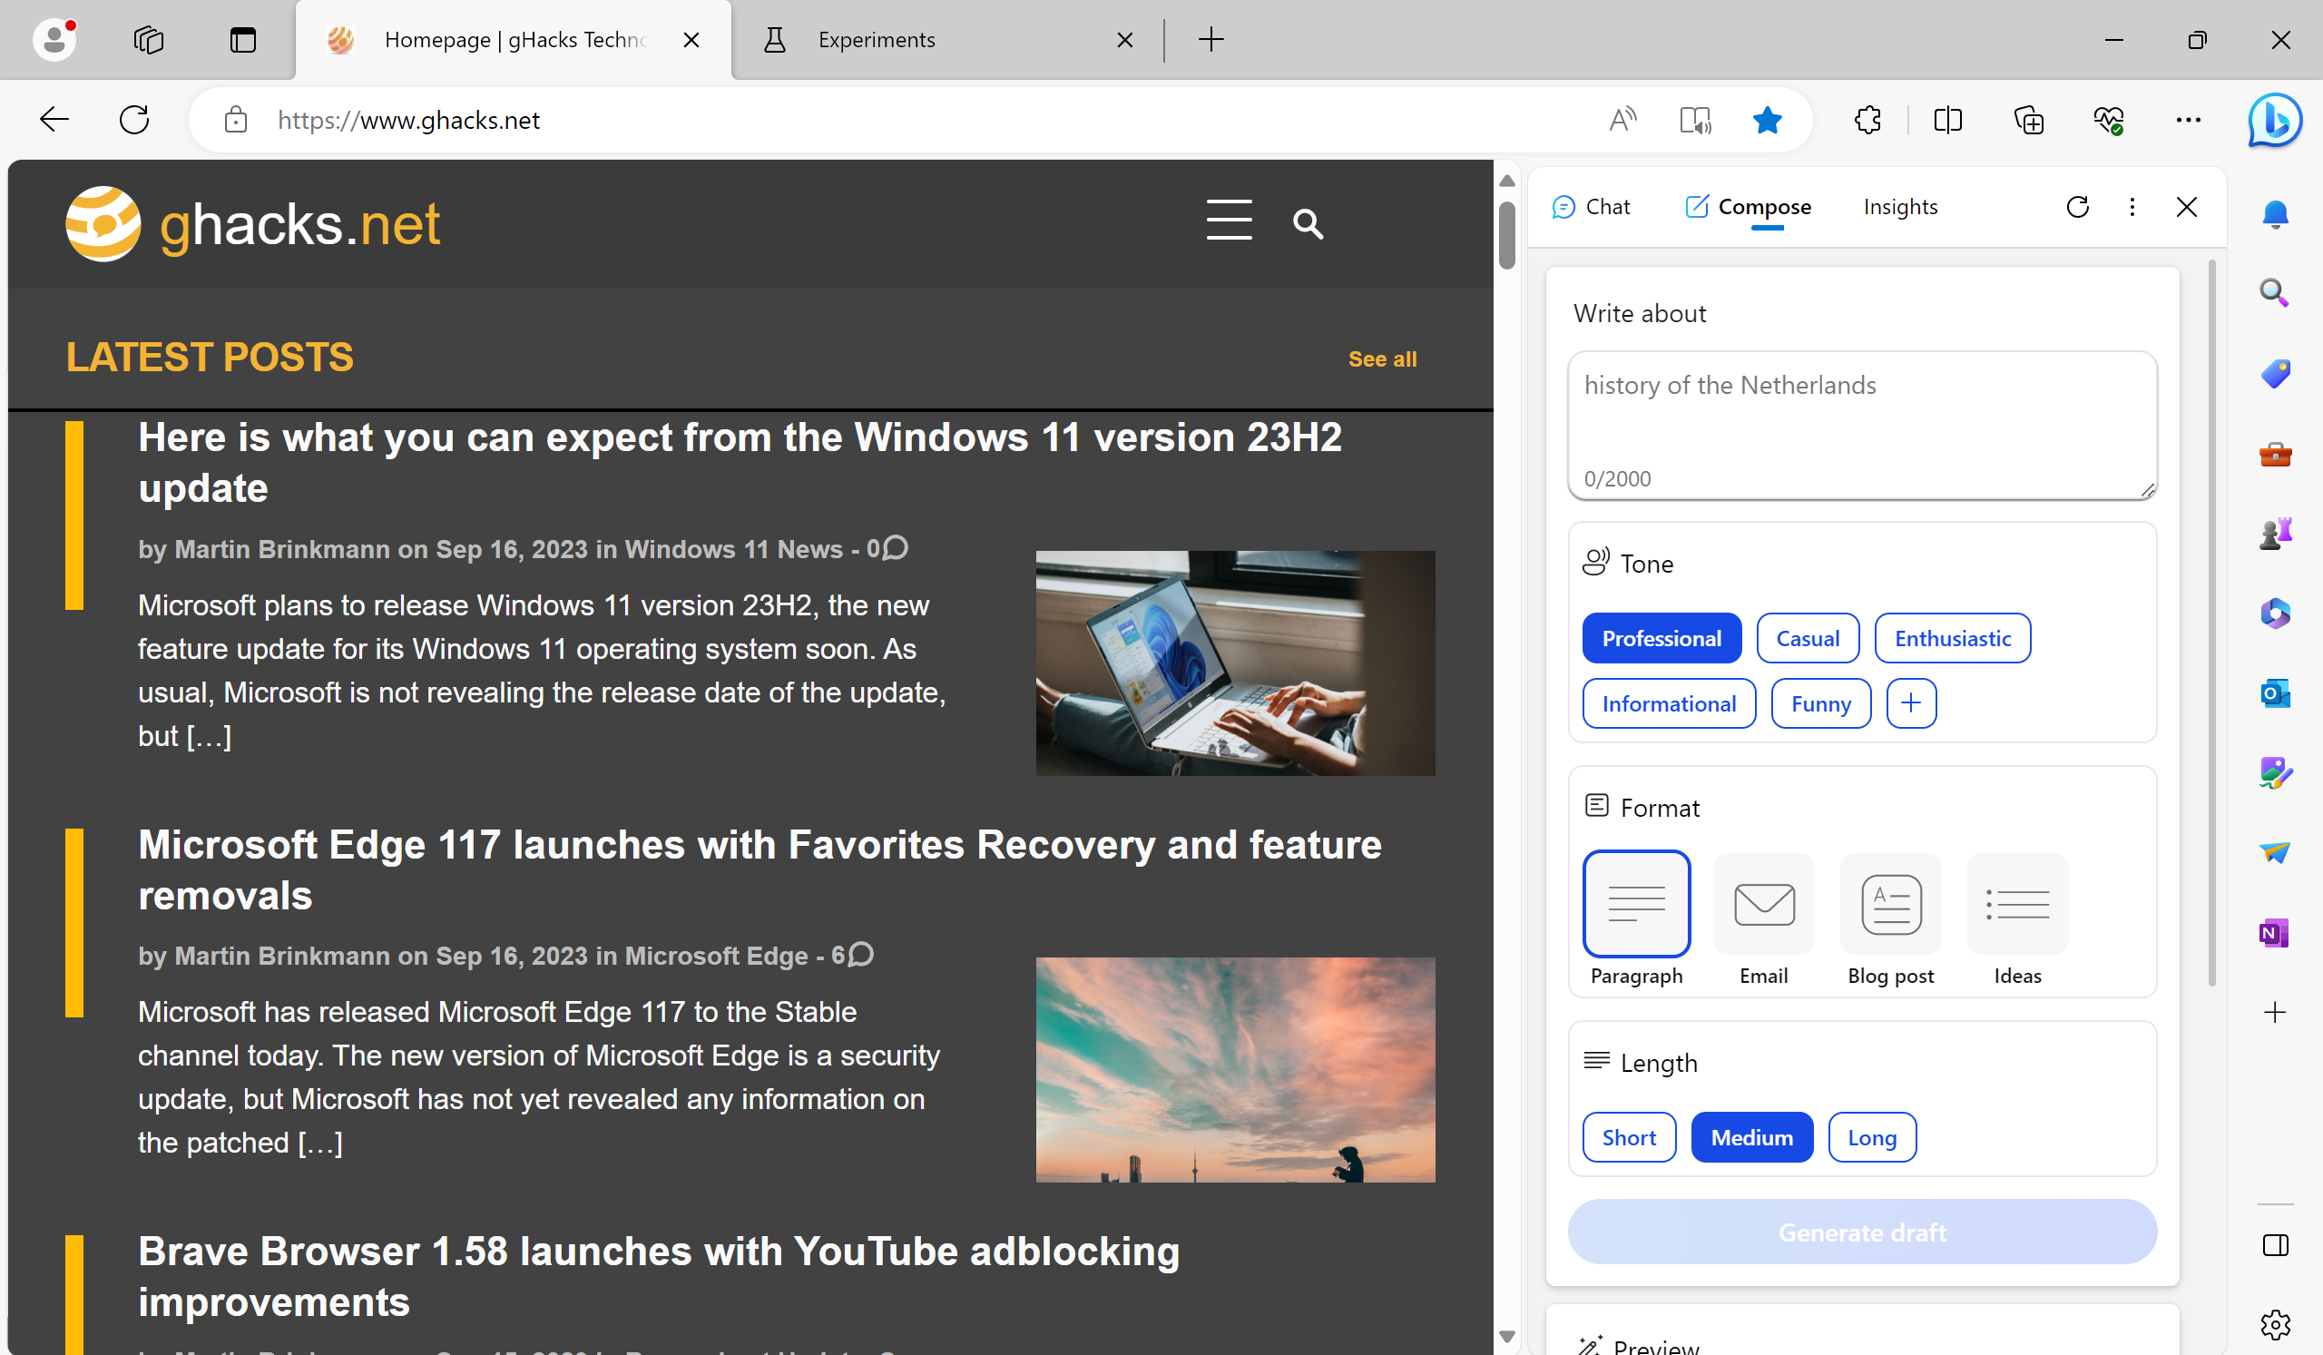Viewport: 2323px width, 1355px height.
Task: Open the See all latest posts link
Action: point(1382,359)
